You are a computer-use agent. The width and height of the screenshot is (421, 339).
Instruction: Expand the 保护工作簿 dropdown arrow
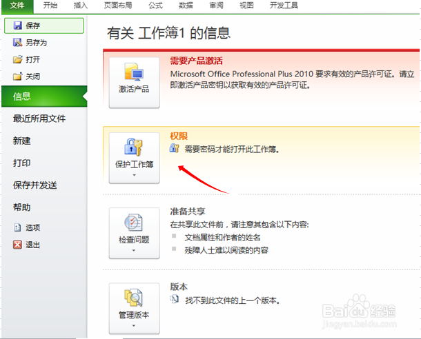pos(135,175)
